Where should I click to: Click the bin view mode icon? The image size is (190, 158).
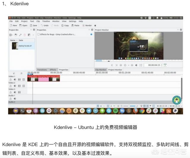[x=29, y=35]
